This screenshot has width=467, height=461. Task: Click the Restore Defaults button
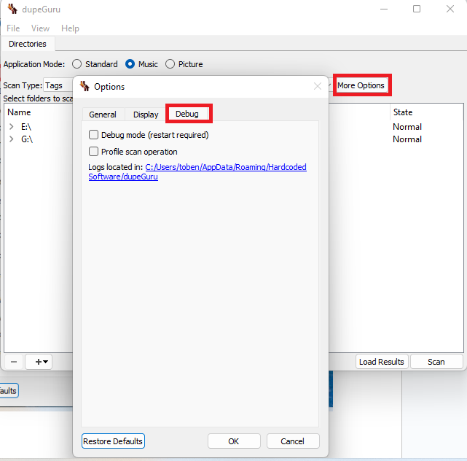click(113, 441)
